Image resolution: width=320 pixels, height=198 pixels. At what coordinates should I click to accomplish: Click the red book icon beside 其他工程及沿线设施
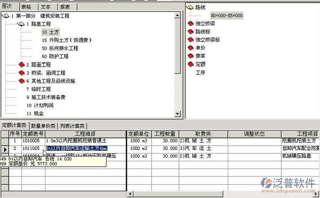coord(22,81)
